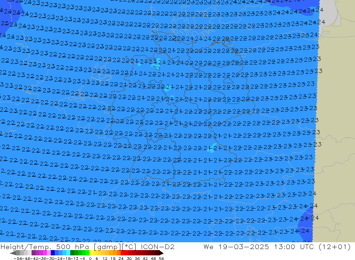Viewport: 355px width, 260px height.
Task: Click the cyan legend color swatch
Action: pos(68,253)
